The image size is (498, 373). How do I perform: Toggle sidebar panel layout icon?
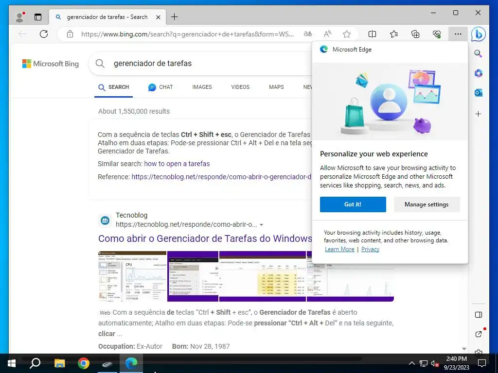(479, 315)
